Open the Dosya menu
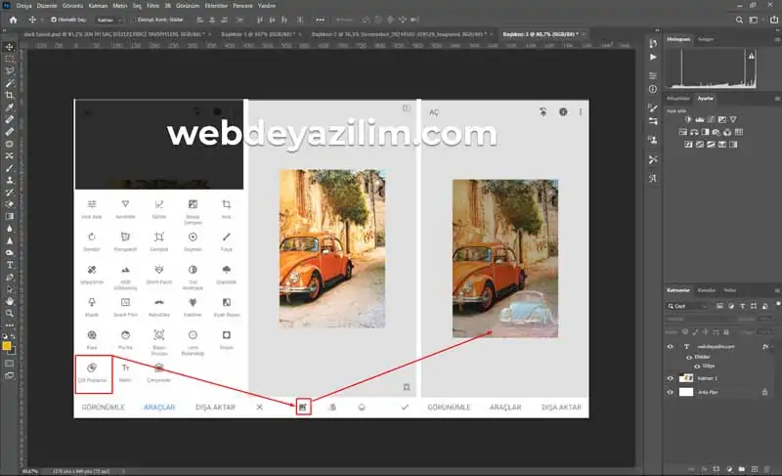 pyautogui.click(x=23, y=6)
